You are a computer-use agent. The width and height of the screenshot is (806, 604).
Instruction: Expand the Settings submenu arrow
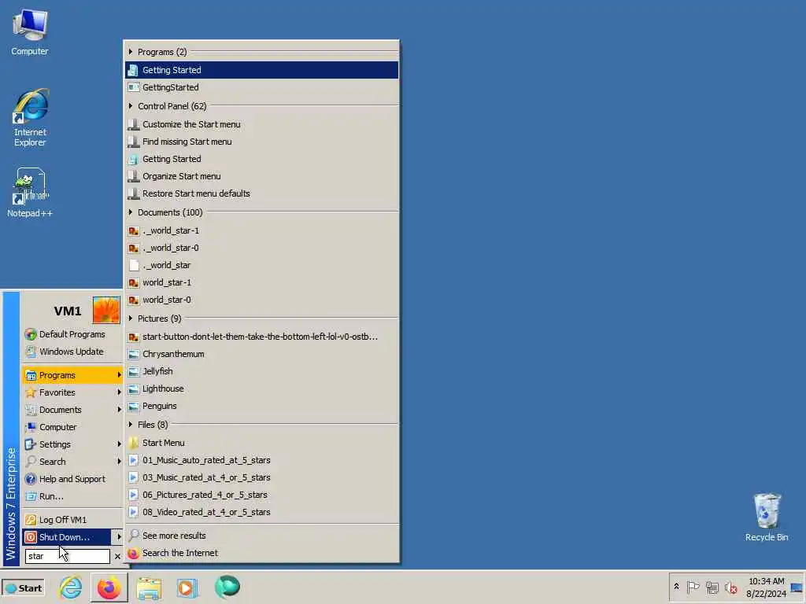point(119,444)
